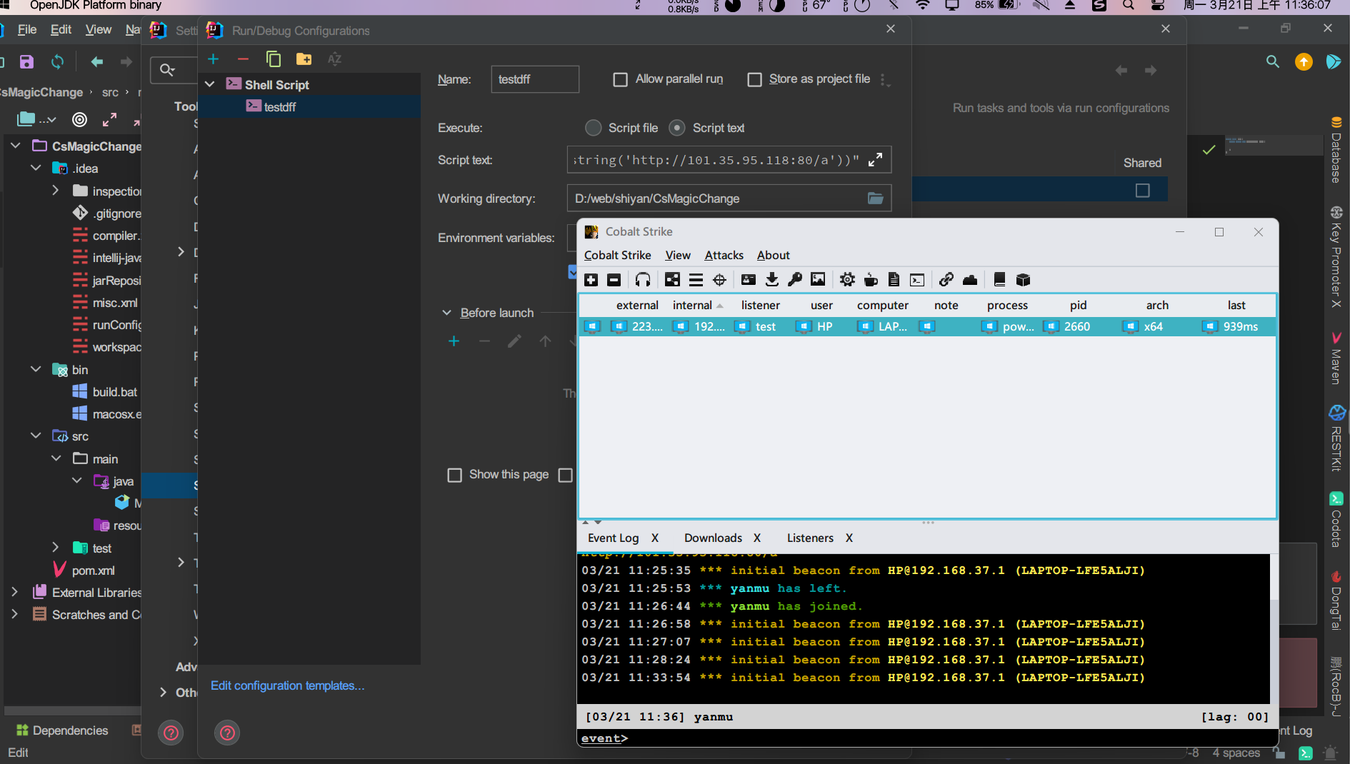Open IntelliJ Edit menu
The height and width of the screenshot is (764, 1350).
(x=61, y=29)
